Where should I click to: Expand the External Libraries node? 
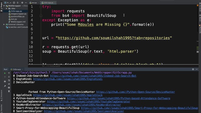point(4,24)
